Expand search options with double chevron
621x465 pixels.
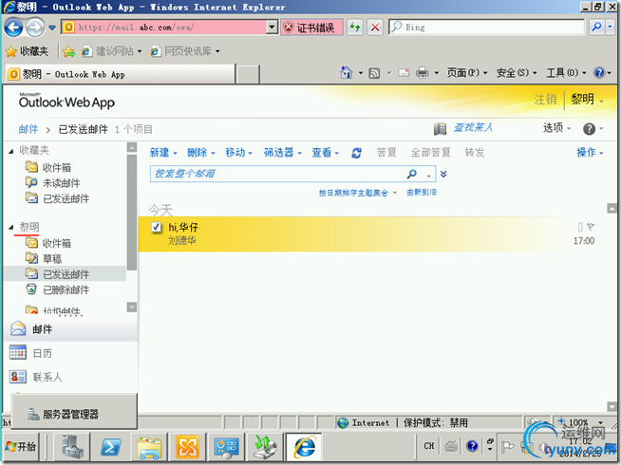coord(443,174)
